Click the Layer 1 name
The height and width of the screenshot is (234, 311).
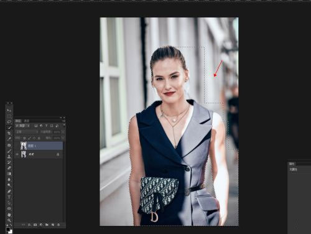pyautogui.click(x=32, y=146)
